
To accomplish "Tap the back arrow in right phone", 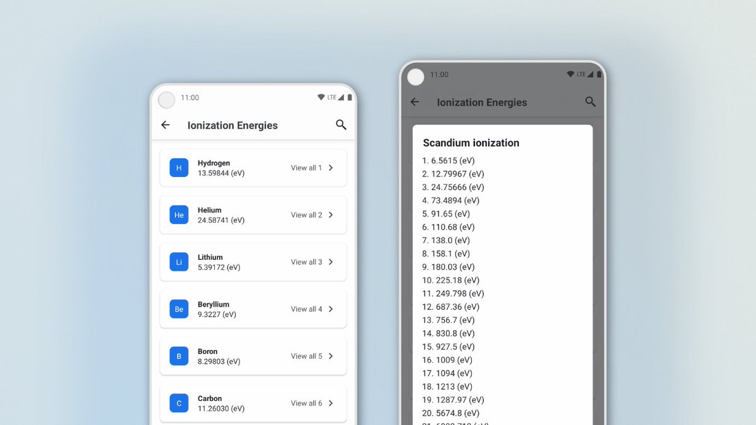I will point(415,101).
